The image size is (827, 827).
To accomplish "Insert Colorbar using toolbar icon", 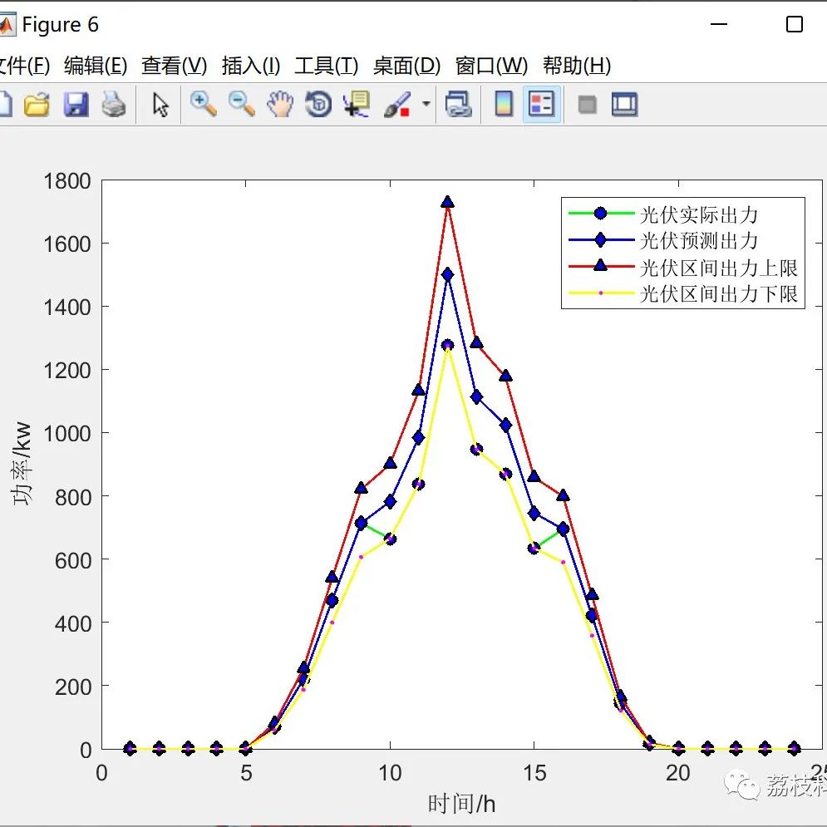I will tap(504, 104).
